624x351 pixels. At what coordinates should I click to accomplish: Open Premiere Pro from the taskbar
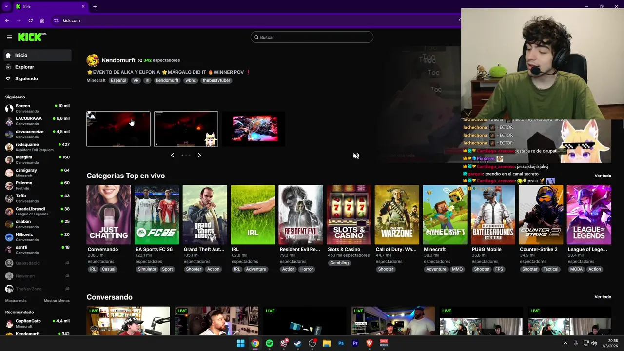click(355, 343)
